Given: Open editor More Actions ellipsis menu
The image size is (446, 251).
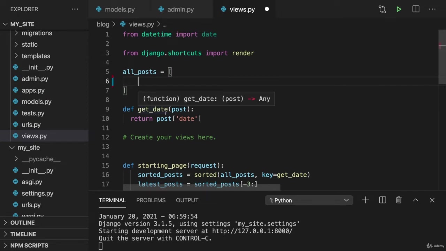Looking at the screenshot, I should click(432, 9).
